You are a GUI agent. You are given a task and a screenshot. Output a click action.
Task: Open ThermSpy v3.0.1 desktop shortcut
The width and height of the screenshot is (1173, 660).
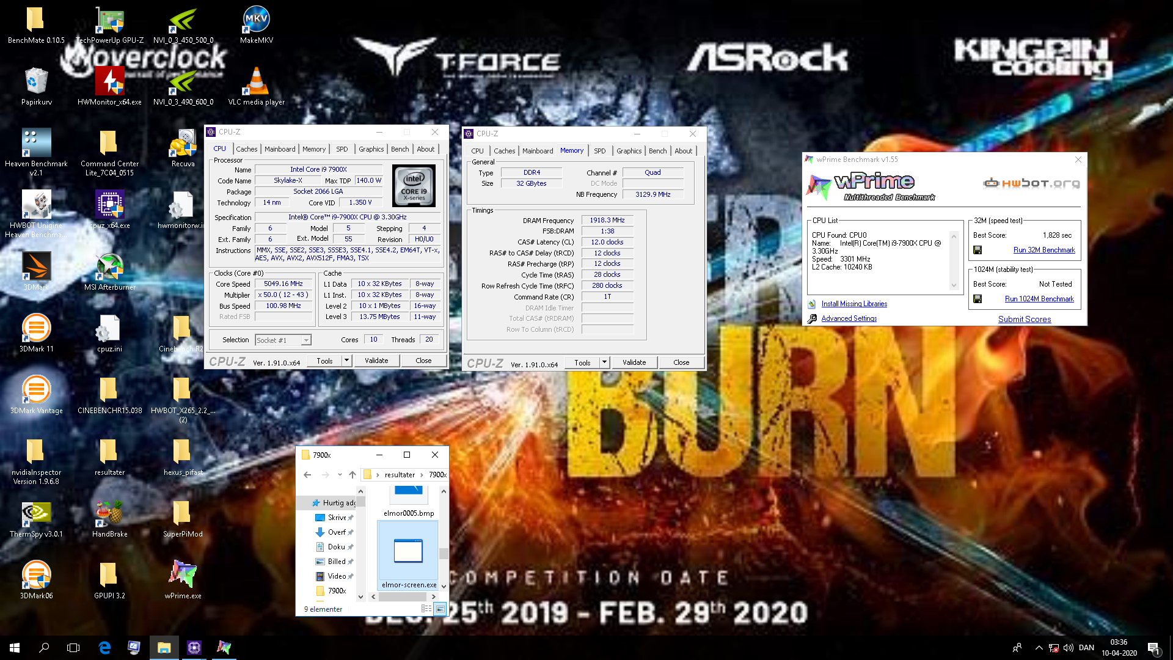(x=36, y=519)
